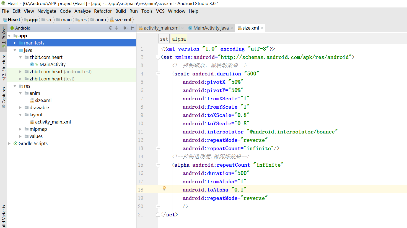Open the File menu
This screenshot has height=228, width=407.
coord(5,11)
